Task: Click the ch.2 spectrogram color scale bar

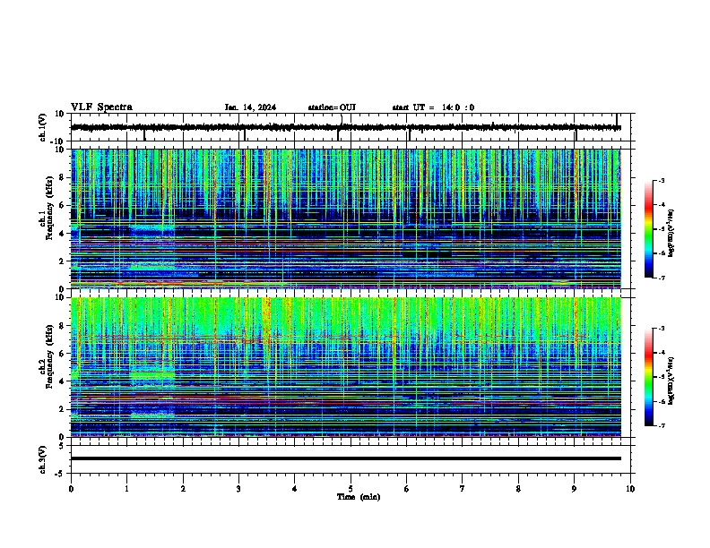Action: [649, 377]
